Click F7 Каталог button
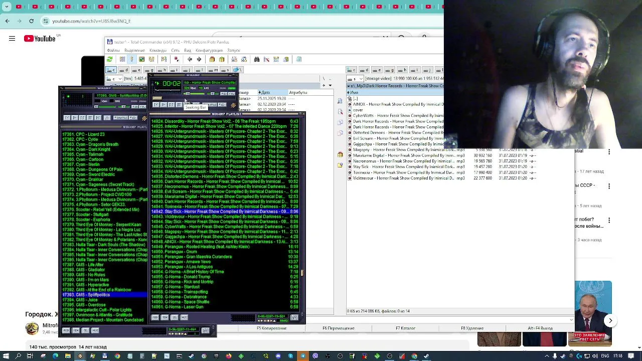The height and width of the screenshot is (361, 642). (x=405, y=328)
